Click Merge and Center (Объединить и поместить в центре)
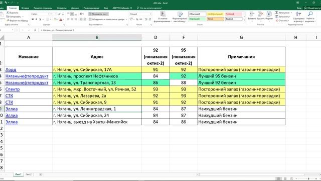The image size is (321, 181). tap(107, 19)
